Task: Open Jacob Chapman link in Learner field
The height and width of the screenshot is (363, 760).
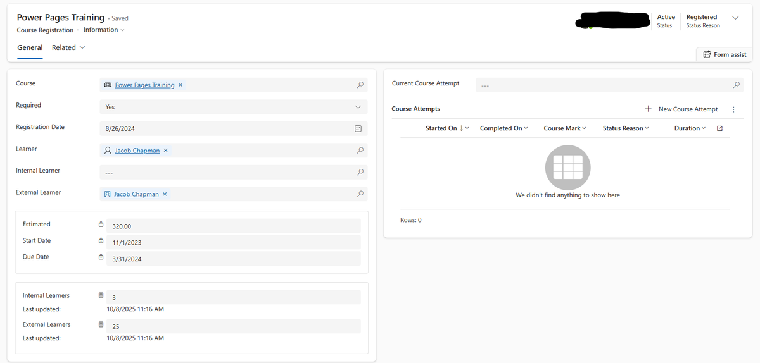Action: point(137,151)
